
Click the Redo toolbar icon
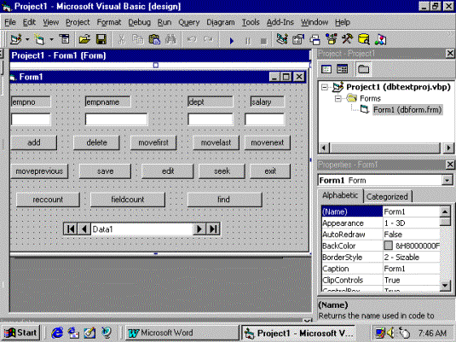point(208,39)
